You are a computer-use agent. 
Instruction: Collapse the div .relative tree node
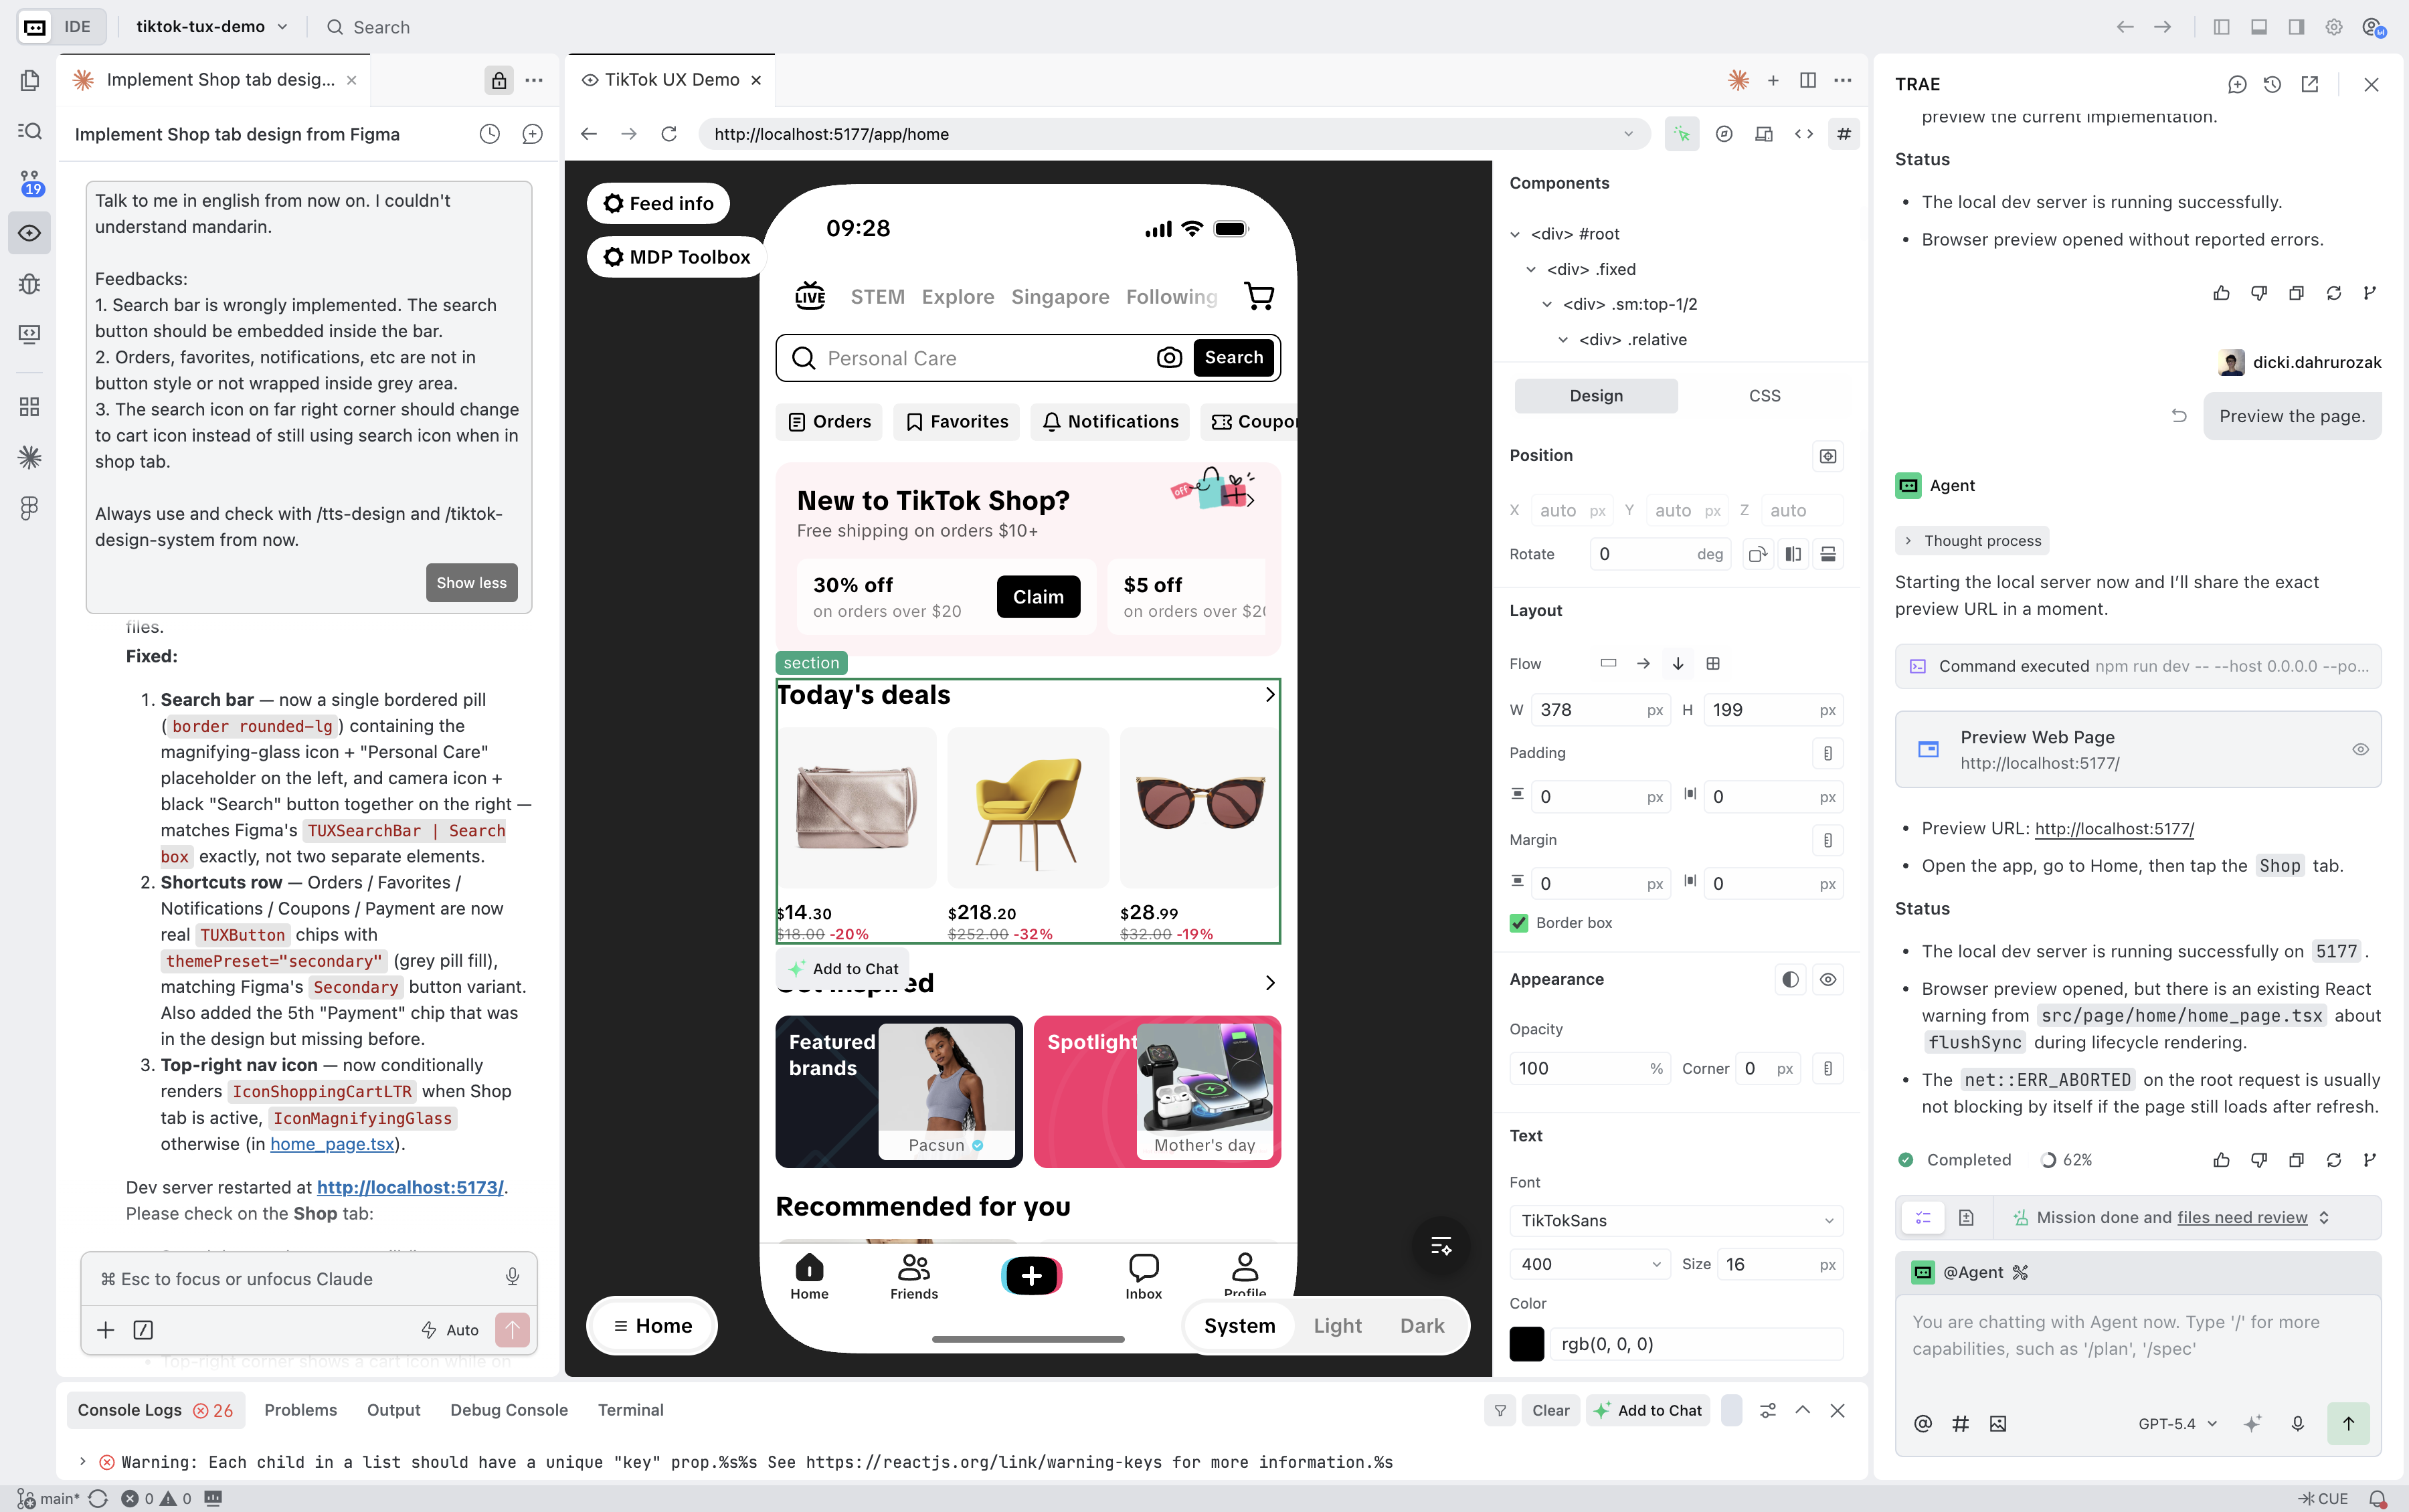1563,340
